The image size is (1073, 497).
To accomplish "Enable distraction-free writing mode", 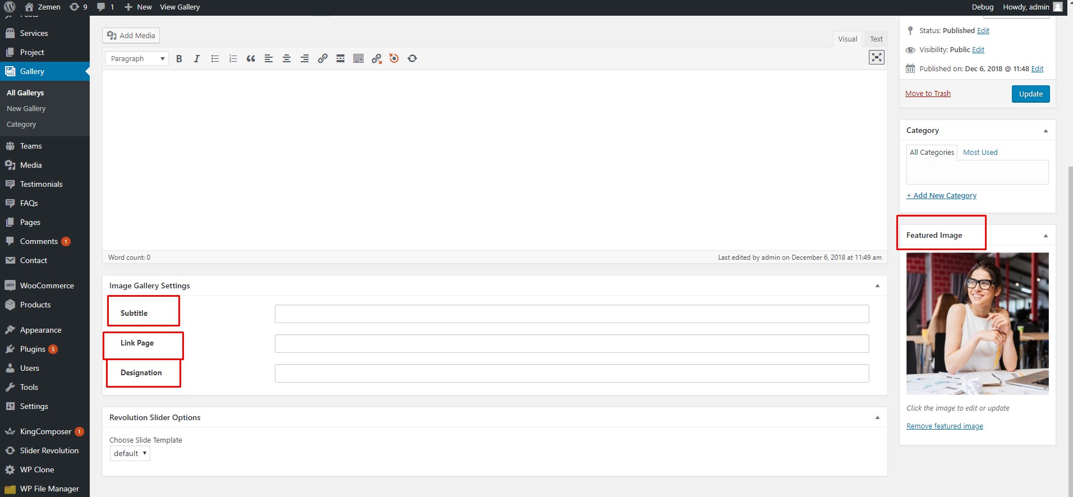I will (x=876, y=57).
